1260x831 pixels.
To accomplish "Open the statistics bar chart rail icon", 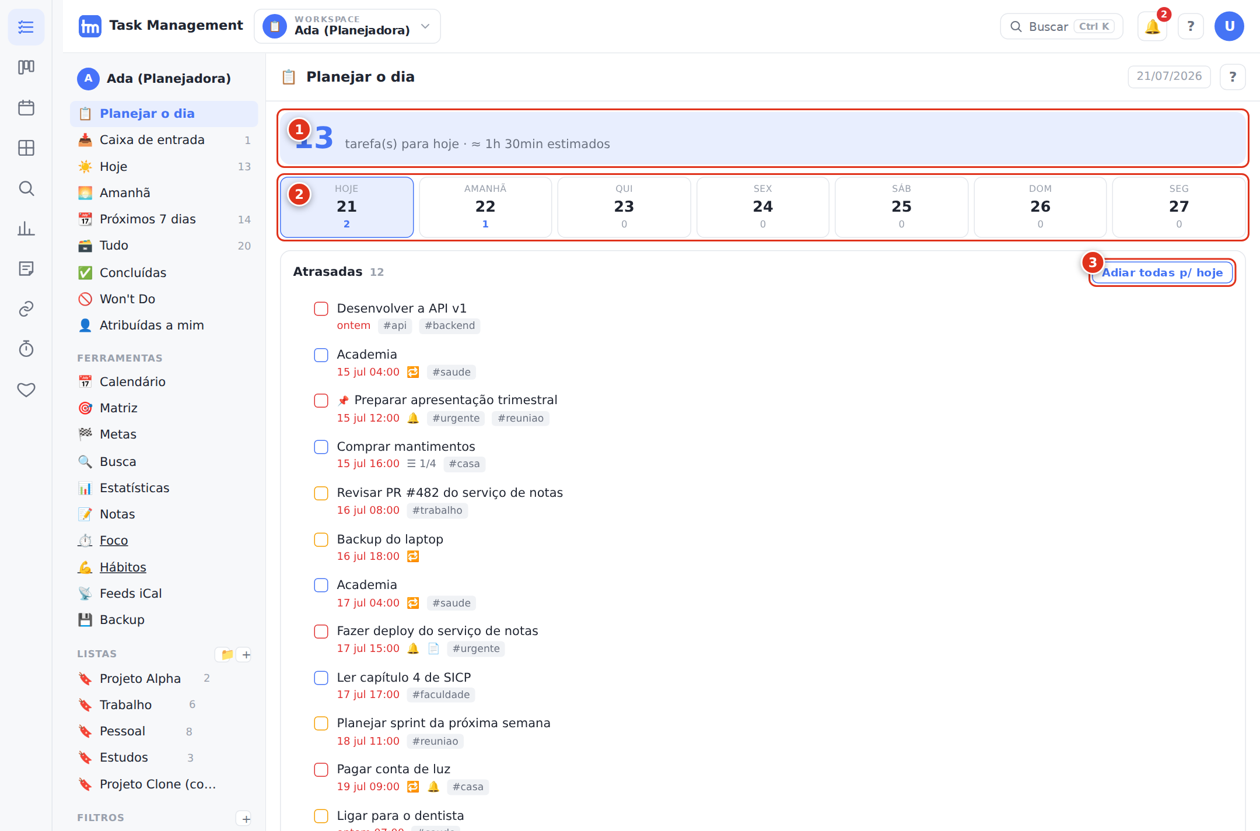I will pos(26,229).
